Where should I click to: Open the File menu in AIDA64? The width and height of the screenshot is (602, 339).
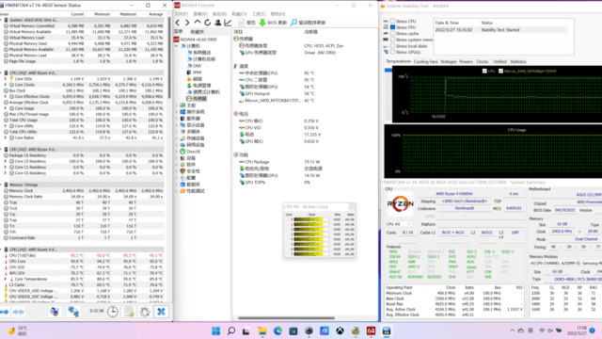(182, 14)
